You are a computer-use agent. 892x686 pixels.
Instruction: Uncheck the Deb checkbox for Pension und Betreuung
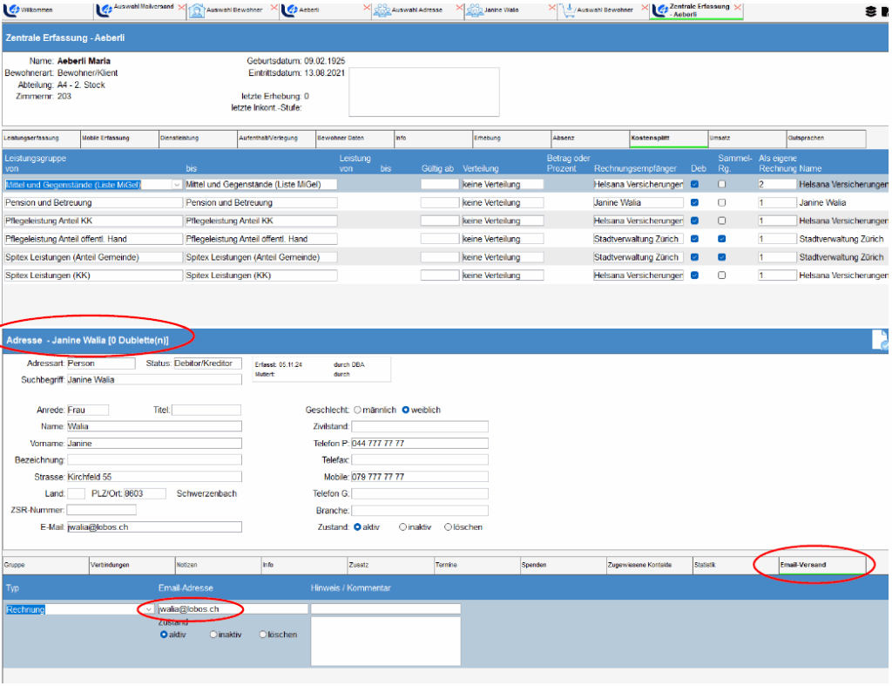click(695, 202)
